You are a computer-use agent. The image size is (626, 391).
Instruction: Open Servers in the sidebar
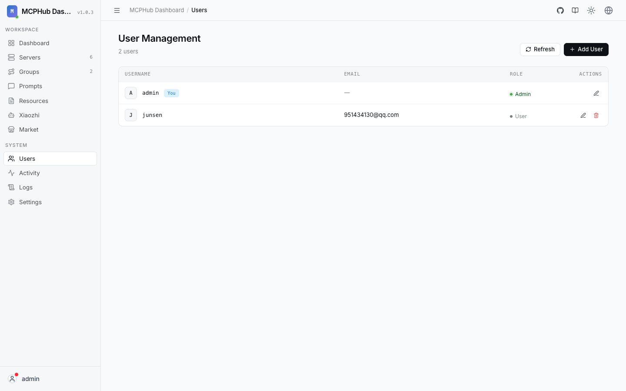50,57
